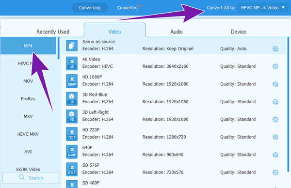
Task: Switch to the Device tab
Action: pos(238,31)
